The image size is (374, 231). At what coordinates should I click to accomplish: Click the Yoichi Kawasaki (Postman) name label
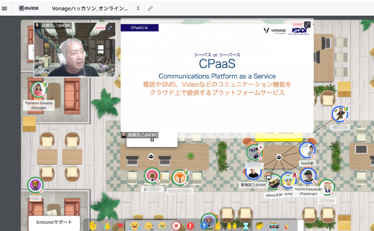308,191
